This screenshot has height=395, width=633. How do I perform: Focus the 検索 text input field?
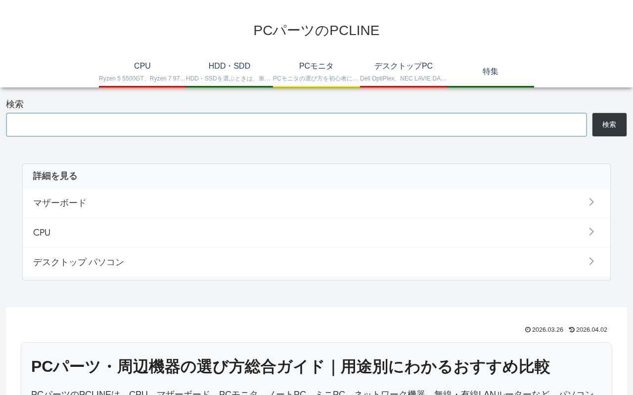[x=296, y=125]
